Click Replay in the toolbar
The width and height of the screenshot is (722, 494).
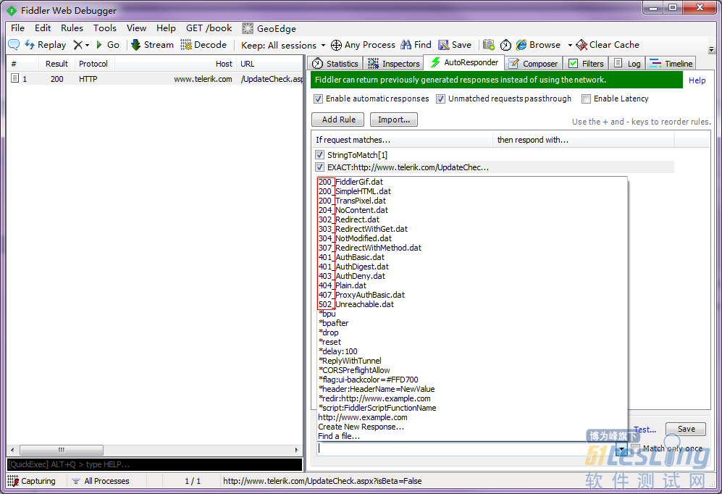pyautogui.click(x=46, y=45)
